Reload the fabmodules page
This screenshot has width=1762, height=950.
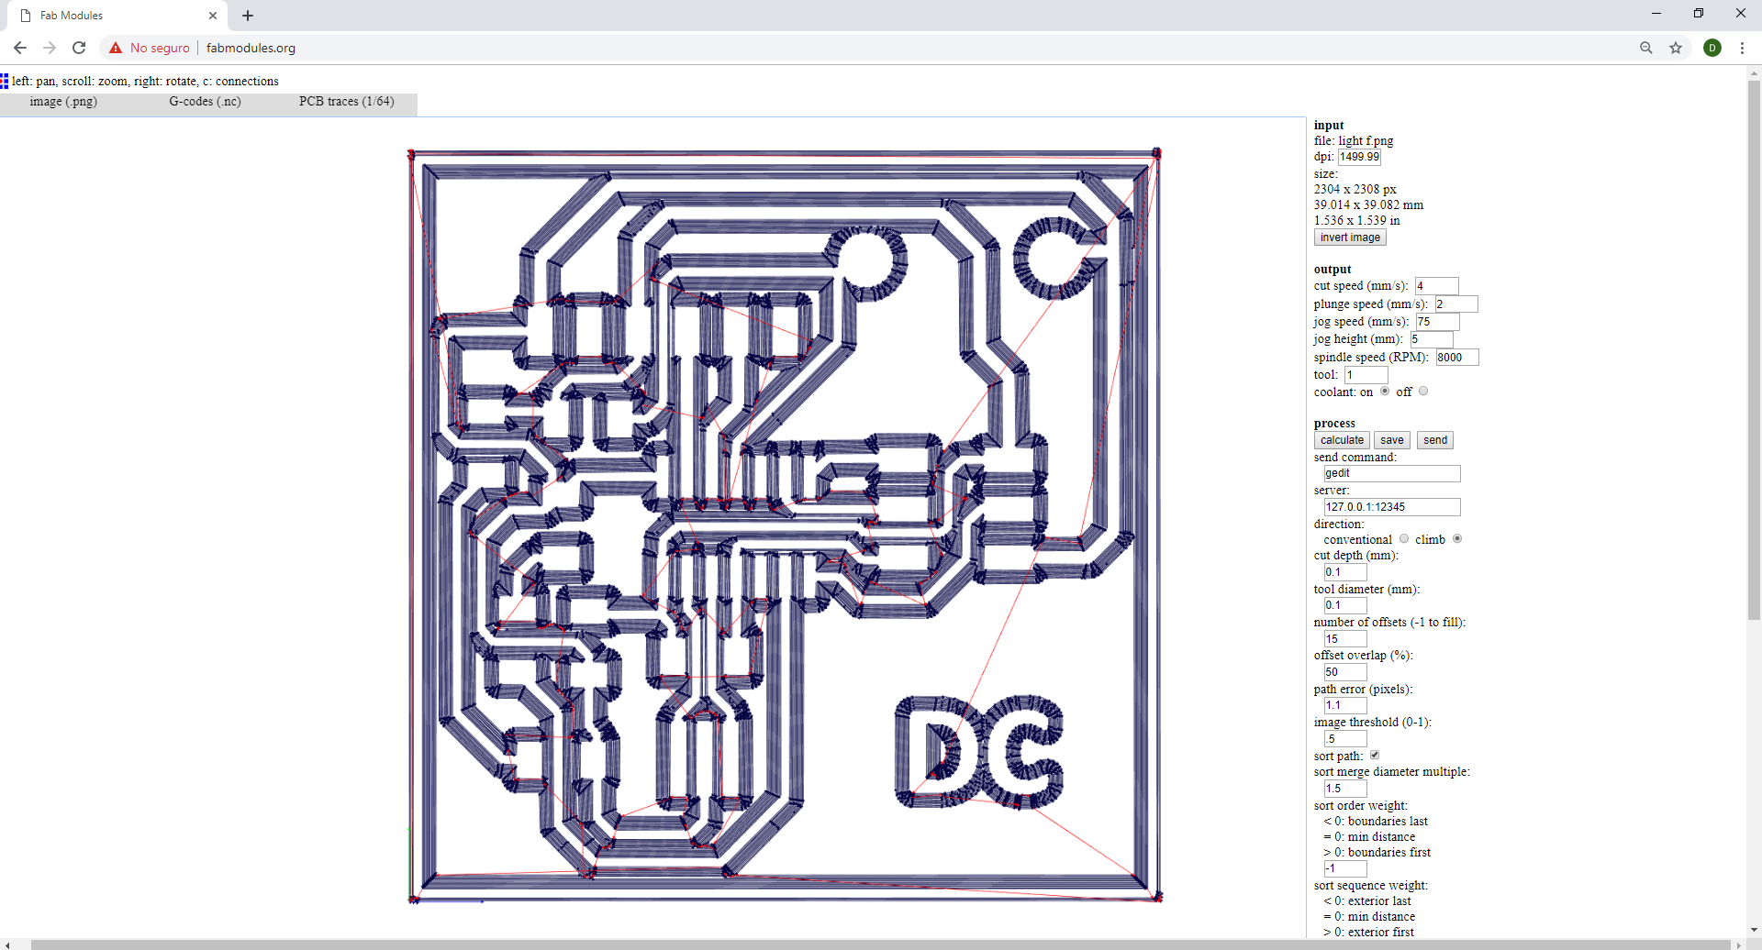pos(79,48)
